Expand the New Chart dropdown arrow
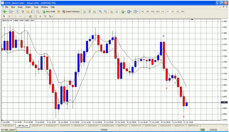This screenshot has height=132, width=229. [7, 12]
